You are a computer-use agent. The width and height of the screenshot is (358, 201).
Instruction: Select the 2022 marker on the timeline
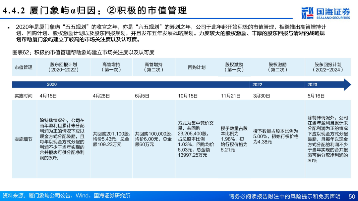coord(257,85)
